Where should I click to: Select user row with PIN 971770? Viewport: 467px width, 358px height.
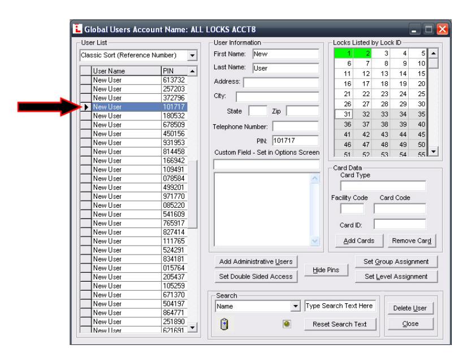click(134, 197)
